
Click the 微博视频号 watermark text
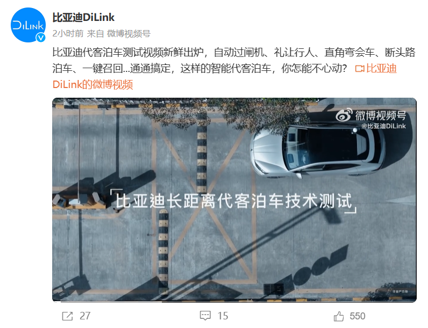tap(381, 115)
